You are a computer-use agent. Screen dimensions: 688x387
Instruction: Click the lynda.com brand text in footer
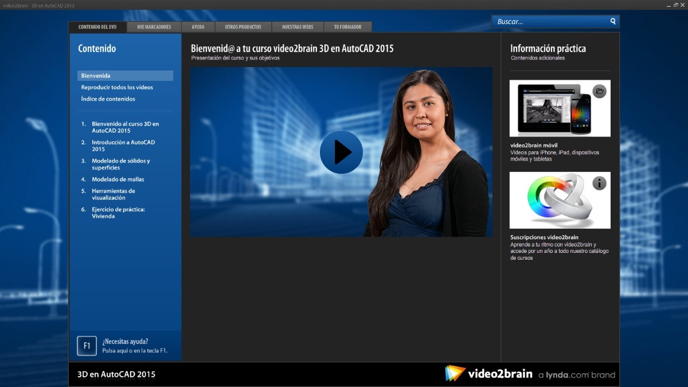pos(577,375)
